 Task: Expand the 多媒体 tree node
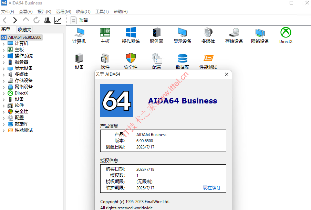click(3, 75)
